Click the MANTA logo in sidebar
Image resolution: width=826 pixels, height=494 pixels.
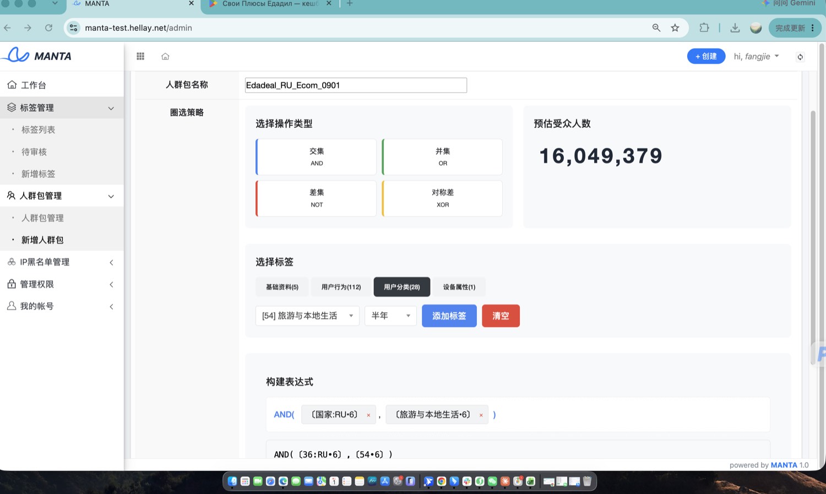(37, 56)
